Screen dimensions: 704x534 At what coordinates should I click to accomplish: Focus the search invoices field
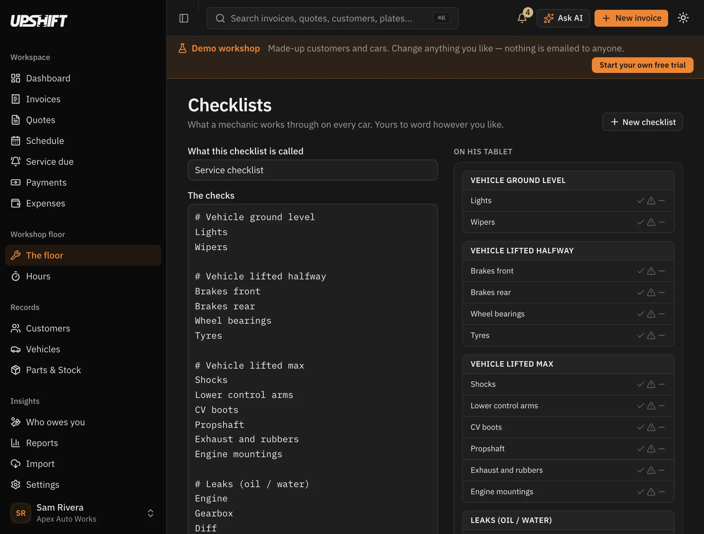[332, 18]
